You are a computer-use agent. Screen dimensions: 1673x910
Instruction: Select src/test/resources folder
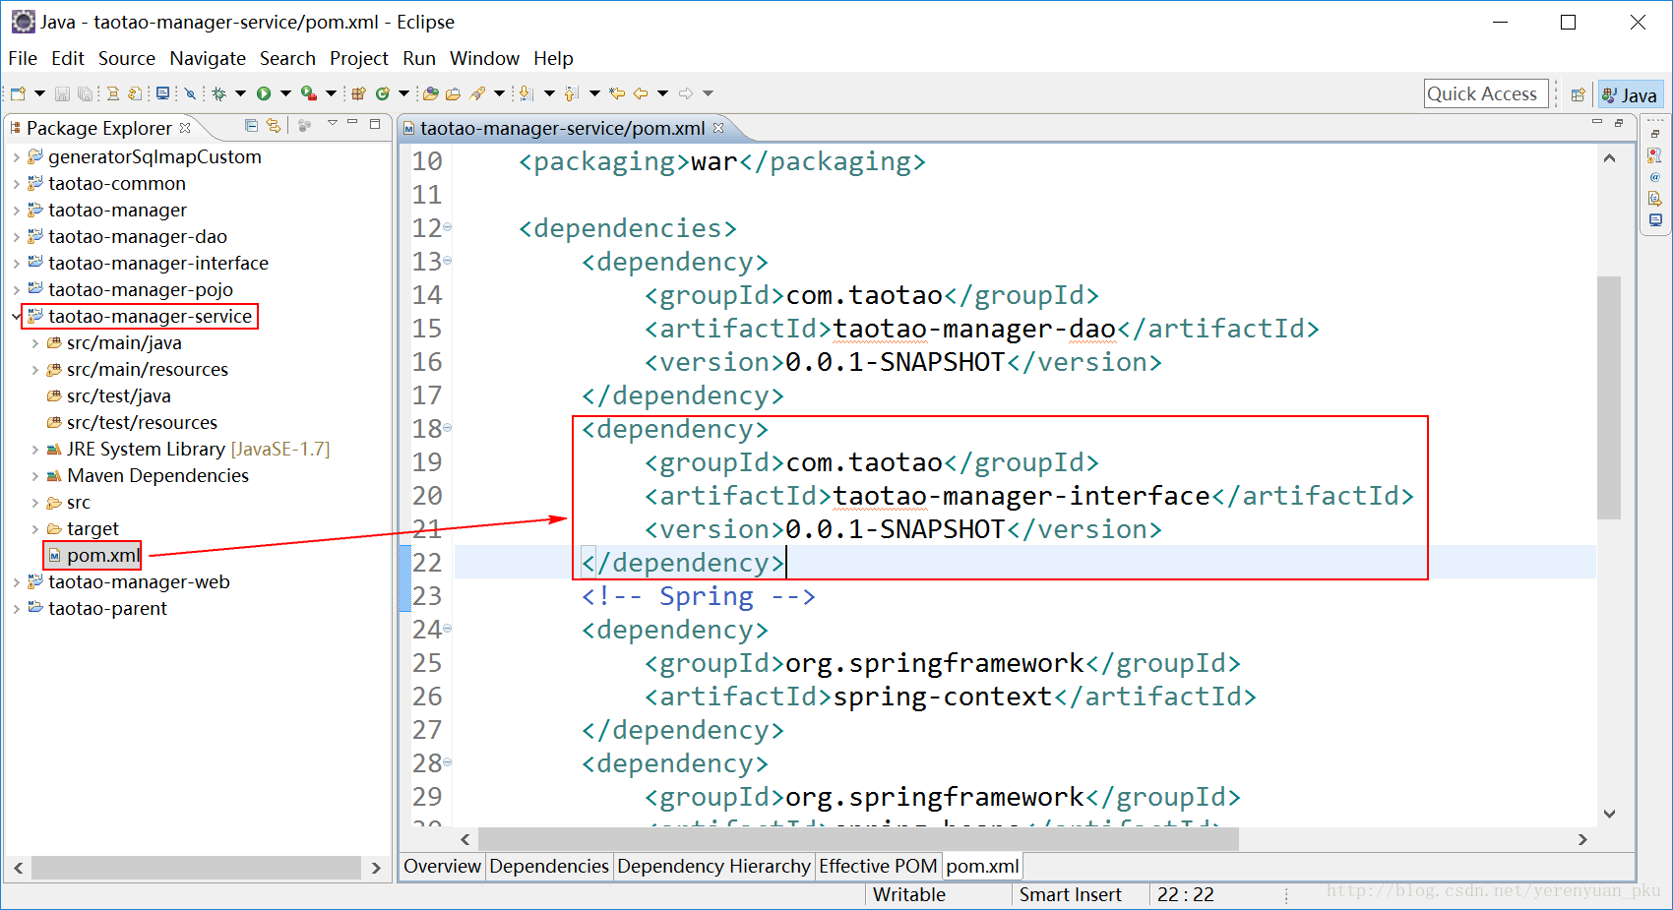[x=142, y=423]
